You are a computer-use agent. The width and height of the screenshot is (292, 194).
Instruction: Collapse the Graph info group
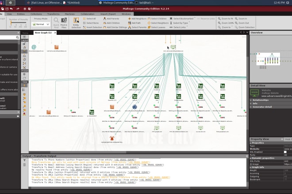click(x=250, y=167)
